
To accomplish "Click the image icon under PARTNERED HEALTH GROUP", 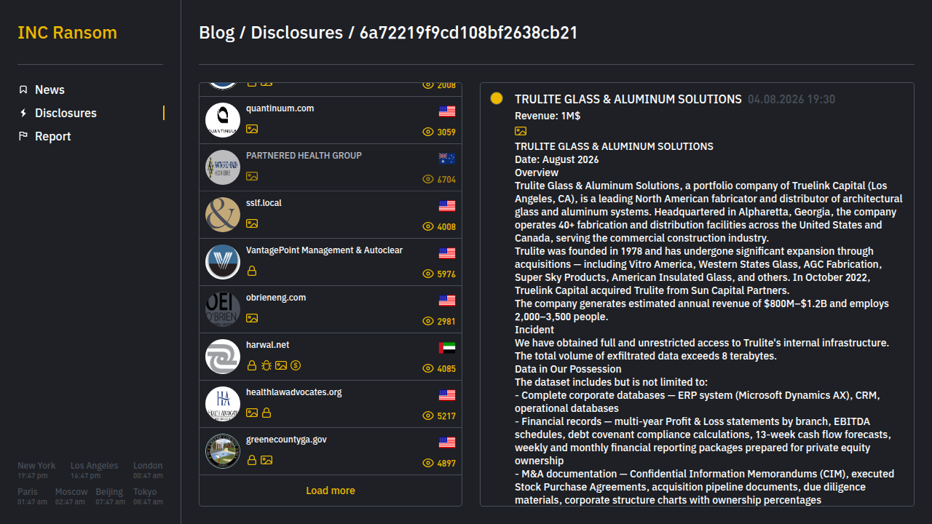I will pos(252,176).
